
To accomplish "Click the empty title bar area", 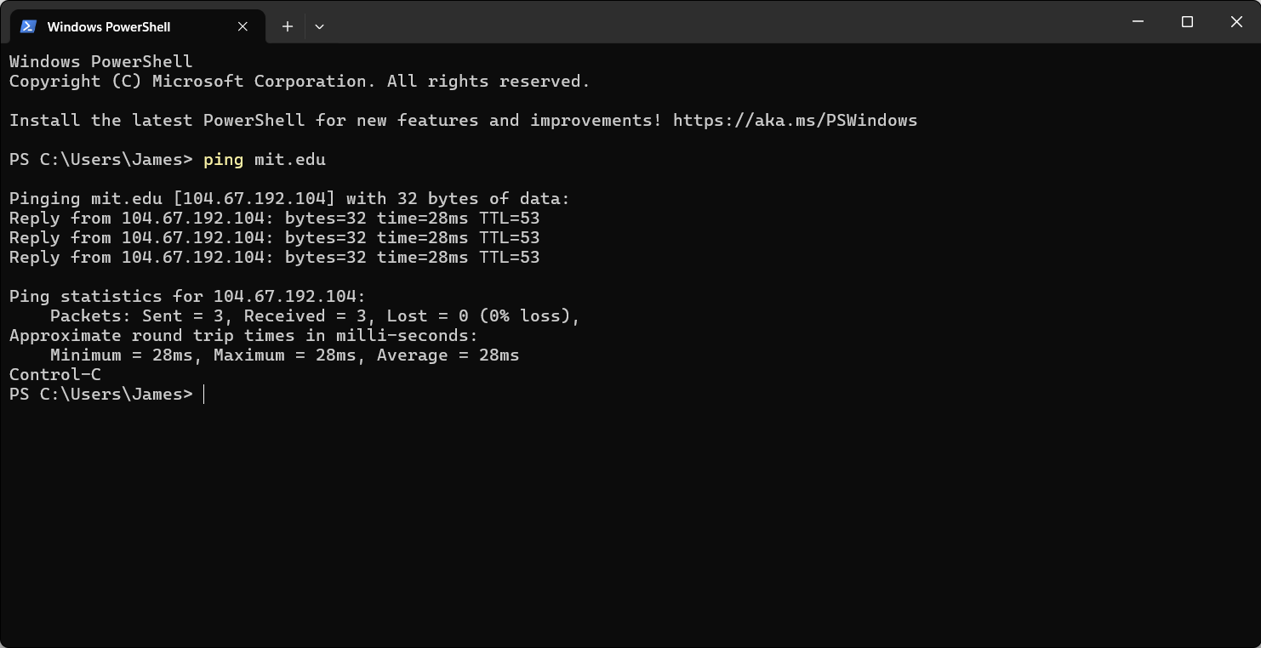I will tap(723, 22).
